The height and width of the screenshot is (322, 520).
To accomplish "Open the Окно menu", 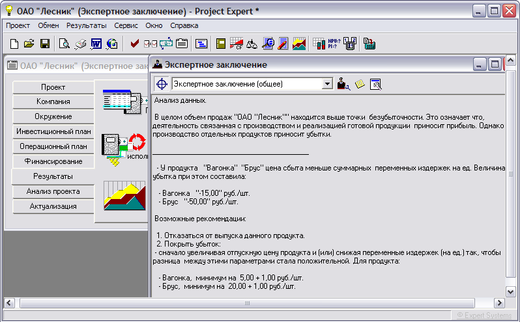I will [154, 25].
